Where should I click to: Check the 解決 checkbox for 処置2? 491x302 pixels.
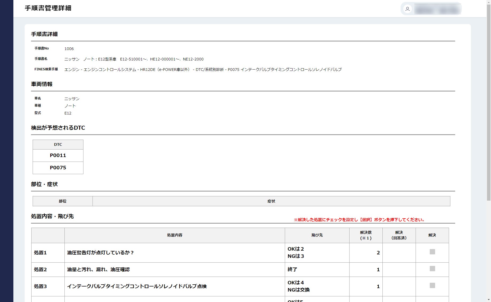pos(432,269)
